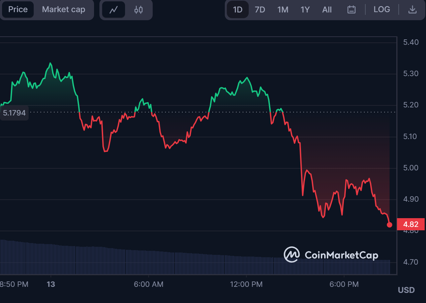
Task: Click the red current price dot
Action: [390, 225]
